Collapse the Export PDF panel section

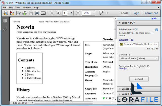point(139,23)
